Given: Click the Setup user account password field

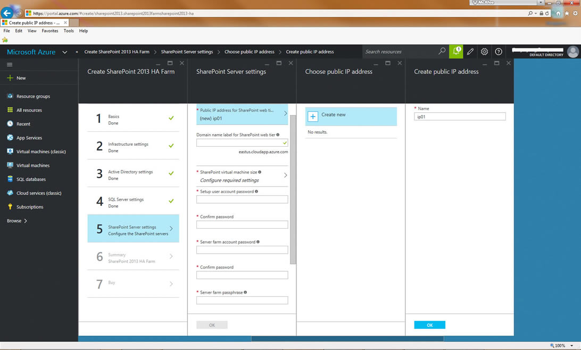Looking at the screenshot, I should (x=242, y=199).
